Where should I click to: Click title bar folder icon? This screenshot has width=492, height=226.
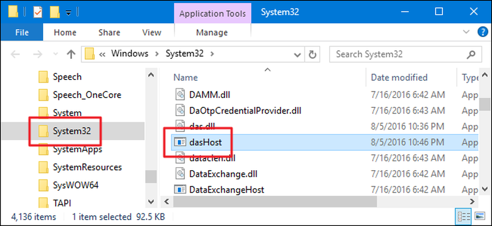[x=13, y=12]
